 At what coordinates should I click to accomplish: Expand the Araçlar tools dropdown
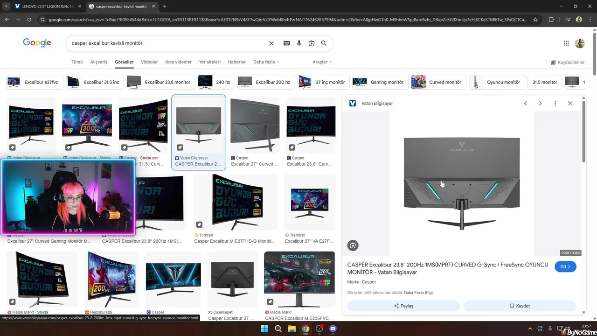[322, 62]
